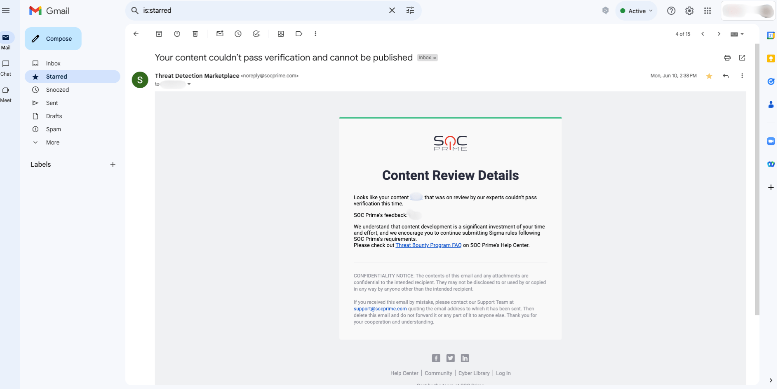Go to the Drafts folder
The height and width of the screenshot is (389, 778).
coord(54,116)
